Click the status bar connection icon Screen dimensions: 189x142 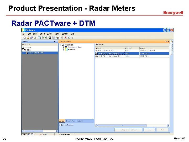click(x=24, y=134)
